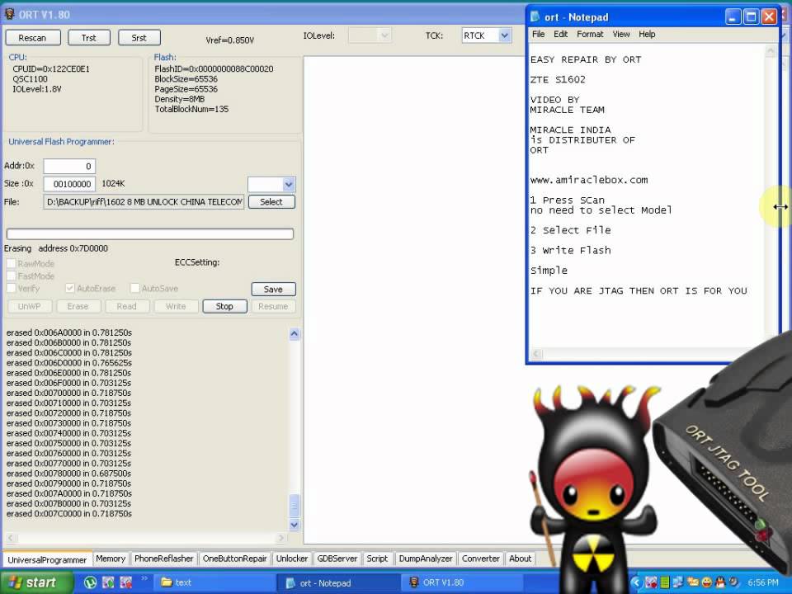This screenshot has height=594, width=792.
Task: Switch to About tab
Action: pos(521,559)
